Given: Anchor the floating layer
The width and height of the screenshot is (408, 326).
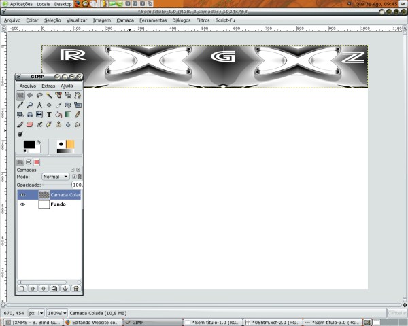Looking at the screenshot, I should point(65,289).
